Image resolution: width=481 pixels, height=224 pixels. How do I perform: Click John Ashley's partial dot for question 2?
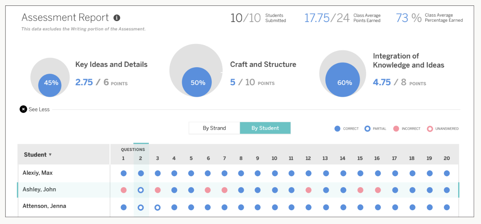(141, 190)
